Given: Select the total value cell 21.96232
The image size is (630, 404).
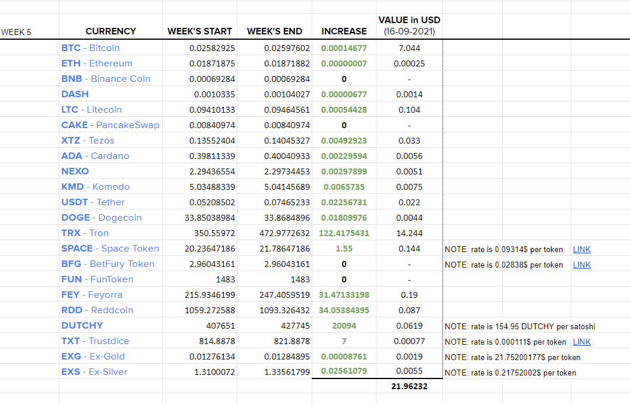Looking at the screenshot, I should [410, 386].
